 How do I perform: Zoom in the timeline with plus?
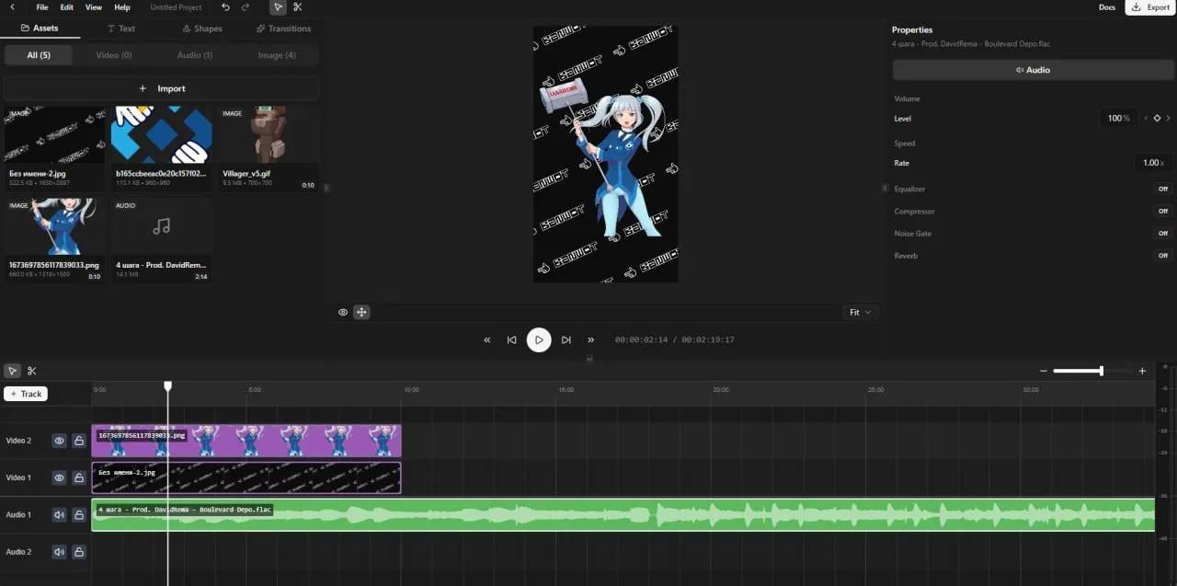(x=1142, y=371)
